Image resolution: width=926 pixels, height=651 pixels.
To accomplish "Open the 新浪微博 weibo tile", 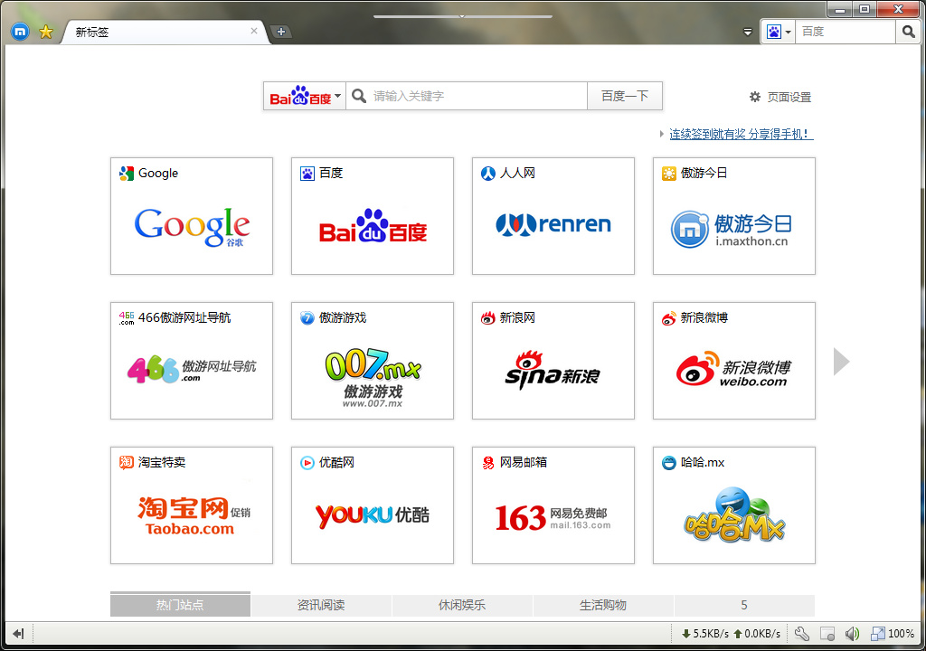I will 734,361.
